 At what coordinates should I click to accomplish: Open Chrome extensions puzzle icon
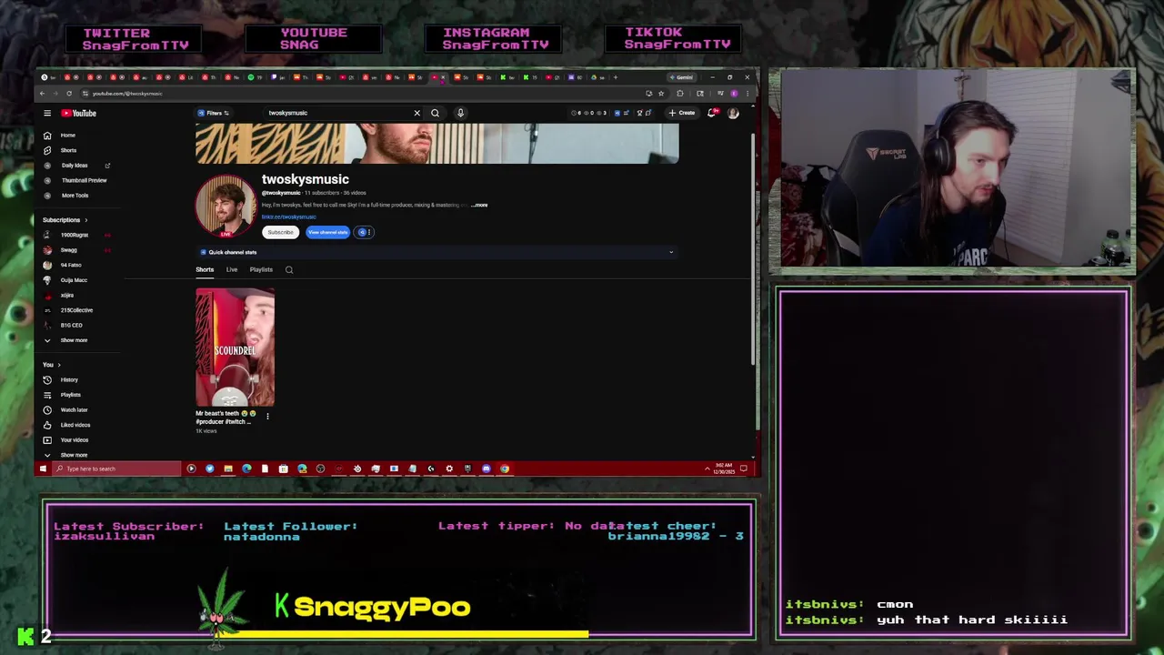680,94
